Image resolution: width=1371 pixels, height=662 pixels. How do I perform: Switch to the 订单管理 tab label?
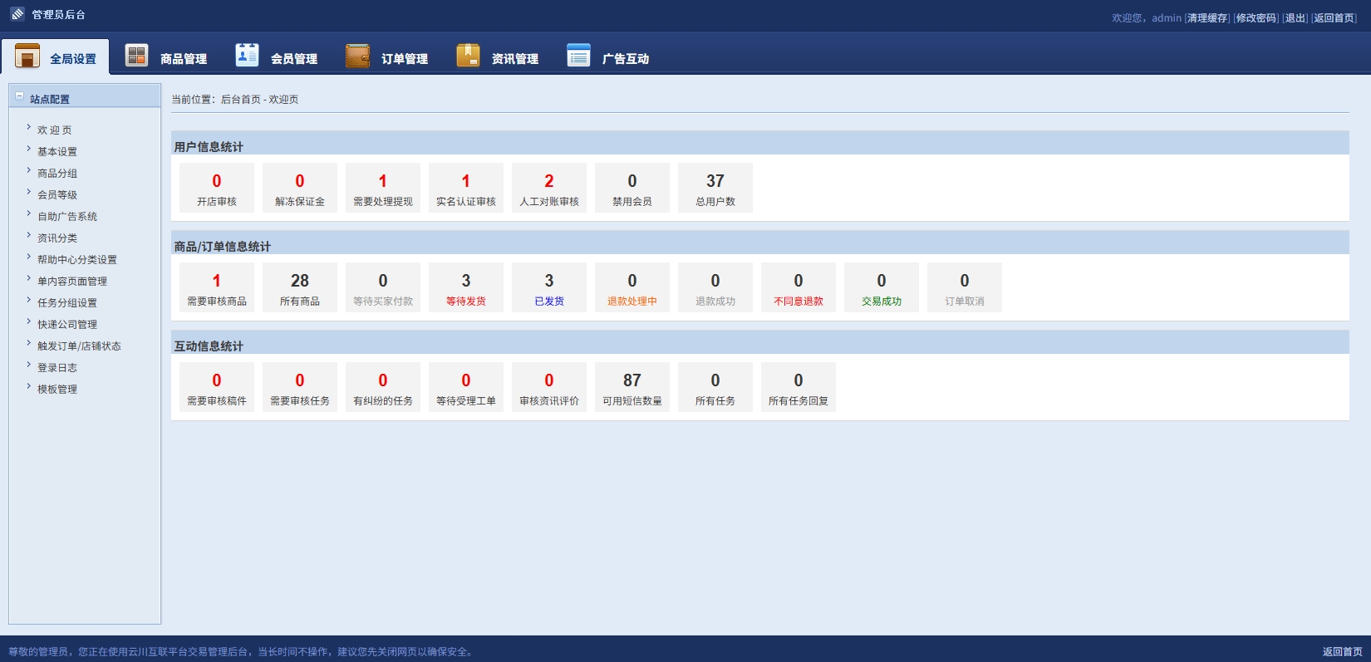click(x=405, y=59)
